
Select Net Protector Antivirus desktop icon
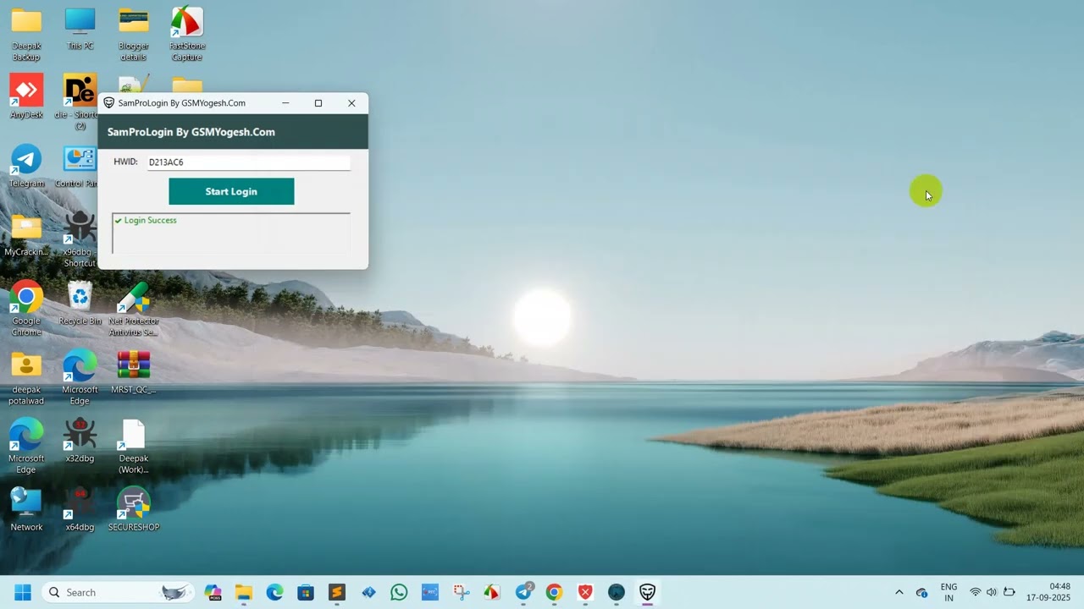tap(134, 308)
